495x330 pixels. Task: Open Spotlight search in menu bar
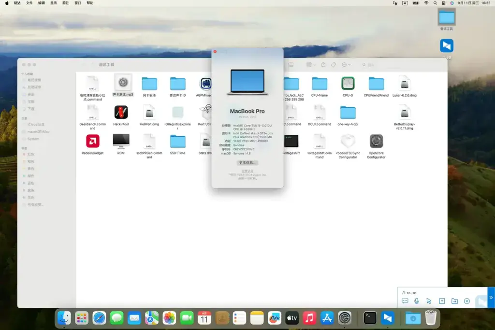435,3
